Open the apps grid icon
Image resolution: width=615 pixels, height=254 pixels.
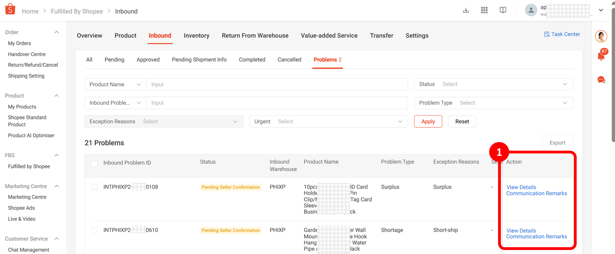point(484,10)
